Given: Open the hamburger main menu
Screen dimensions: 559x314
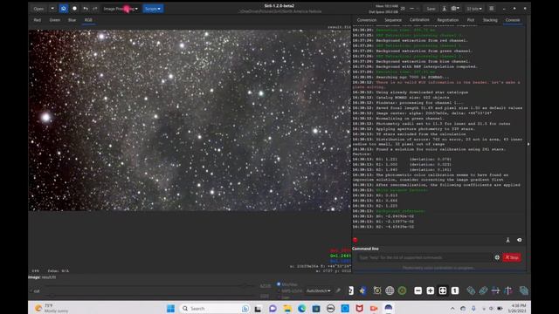Looking at the screenshot, I should tap(491, 9).
